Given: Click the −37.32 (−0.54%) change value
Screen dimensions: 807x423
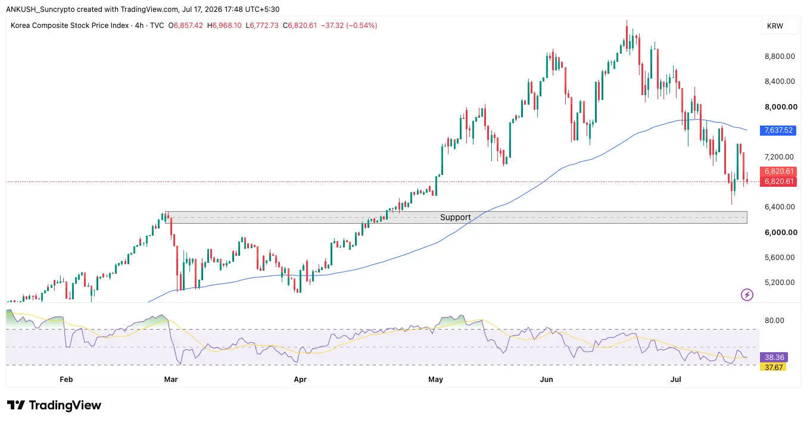Looking at the screenshot, I should 349,26.
